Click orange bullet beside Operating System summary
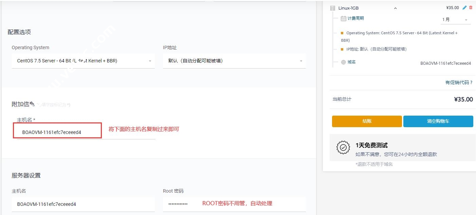Screen dimensions: 476x215 tap(342, 33)
